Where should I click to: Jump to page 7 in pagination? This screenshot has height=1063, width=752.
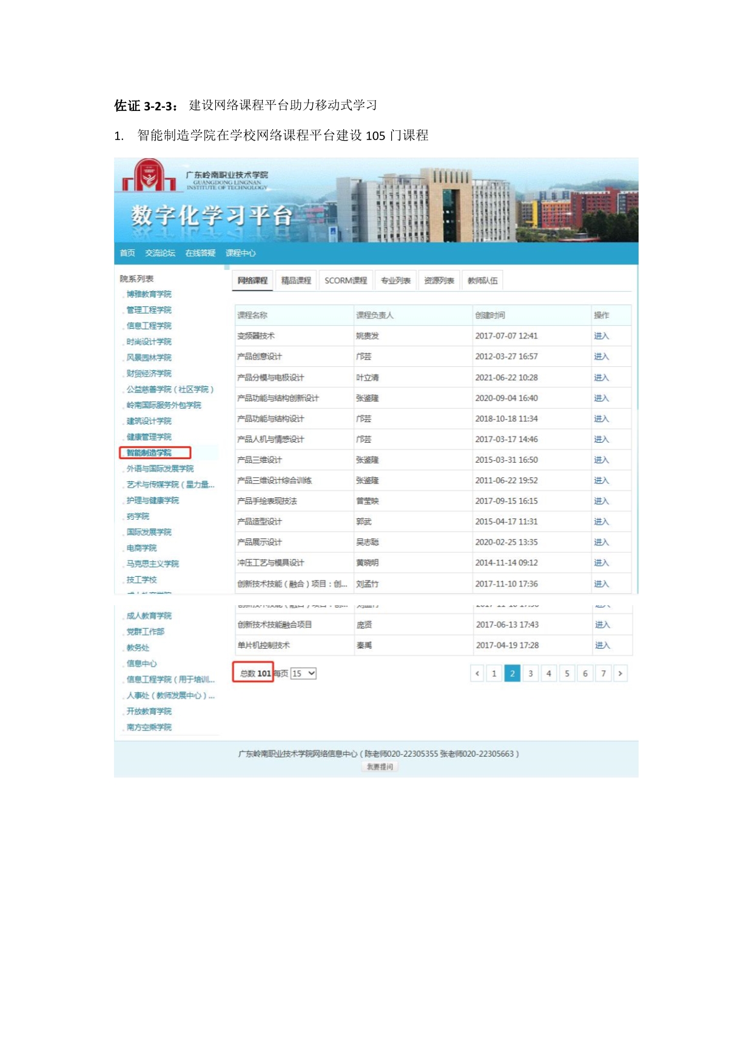pyautogui.click(x=603, y=674)
